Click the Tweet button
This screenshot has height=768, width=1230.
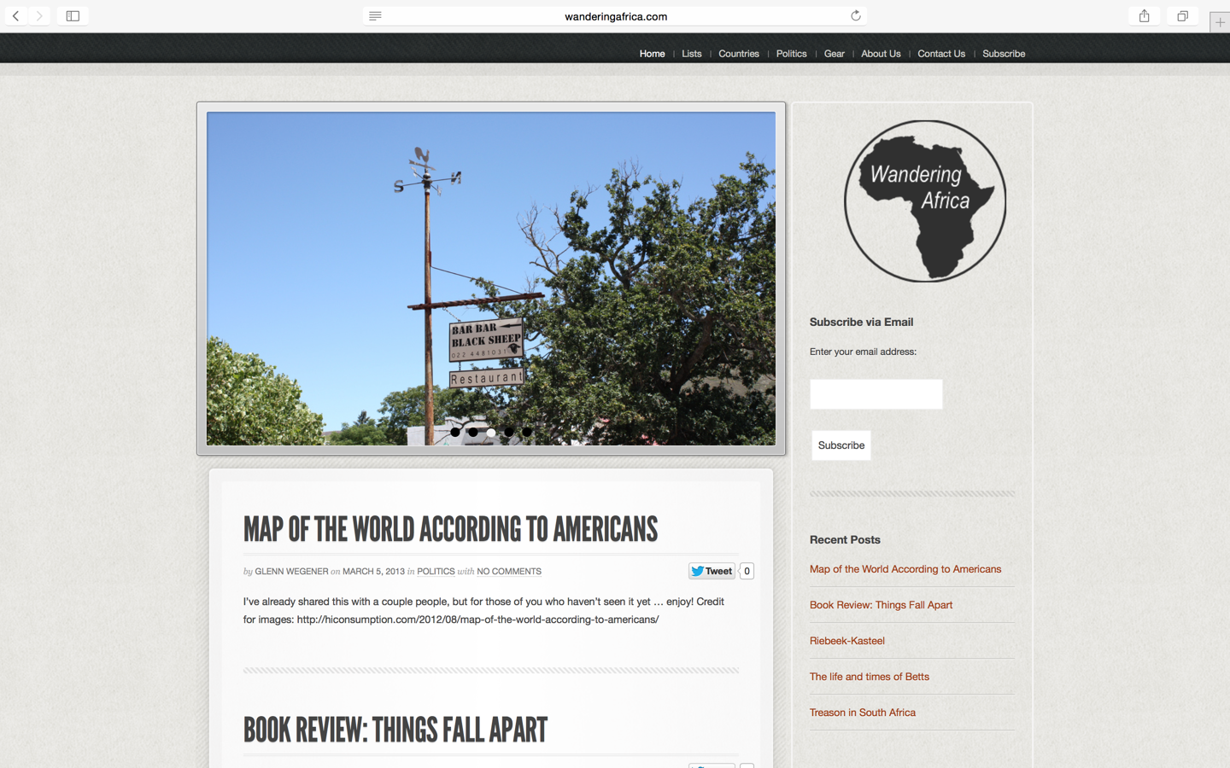[712, 571]
